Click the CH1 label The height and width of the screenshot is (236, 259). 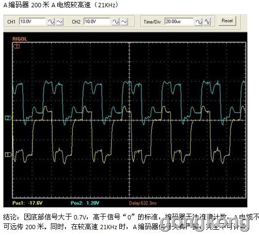[x=11, y=22]
